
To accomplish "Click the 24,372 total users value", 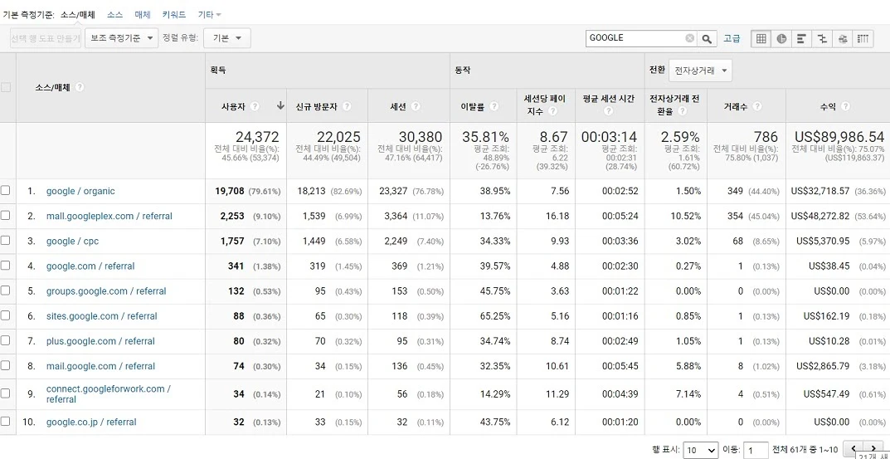I will pyautogui.click(x=258, y=137).
